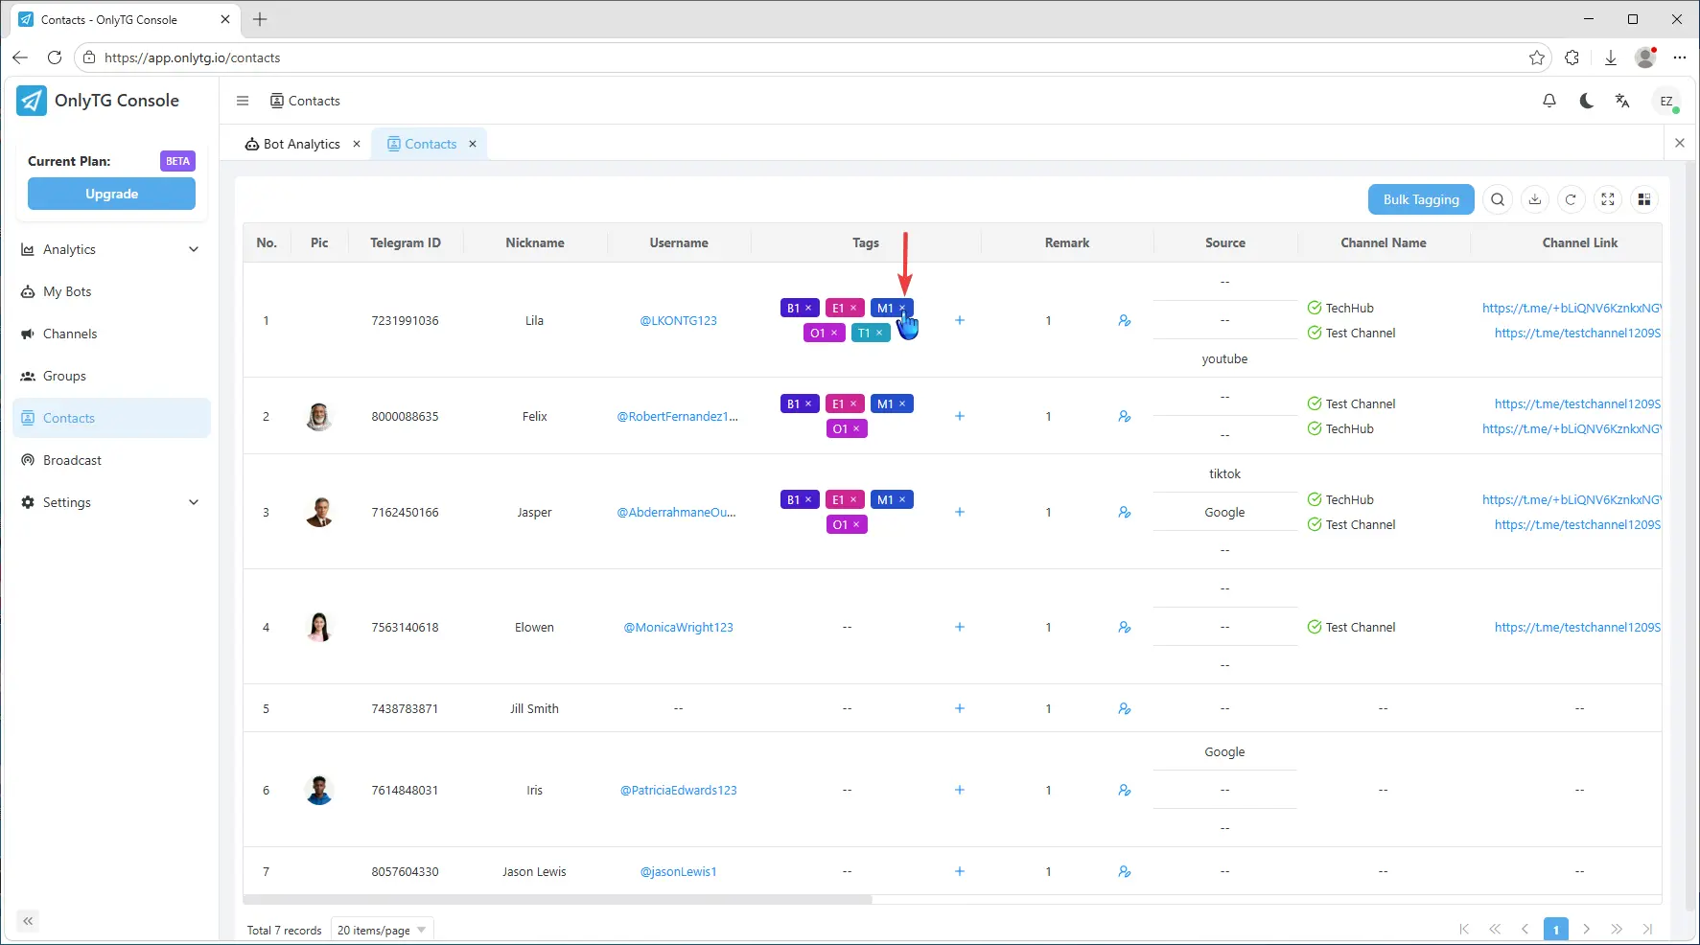Refresh the contacts table
Screen dimensions: 1700x945
[1571, 199]
